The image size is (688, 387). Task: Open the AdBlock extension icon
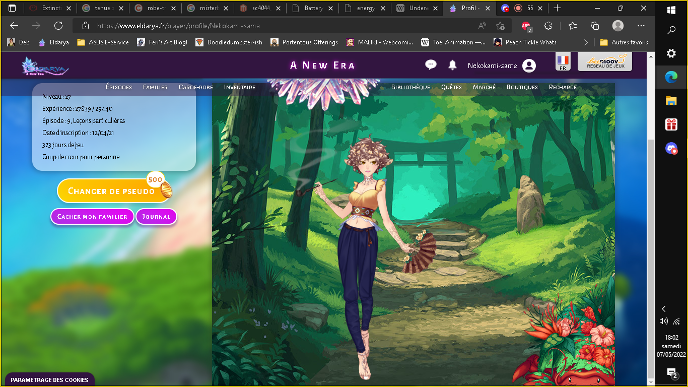click(x=526, y=26)
